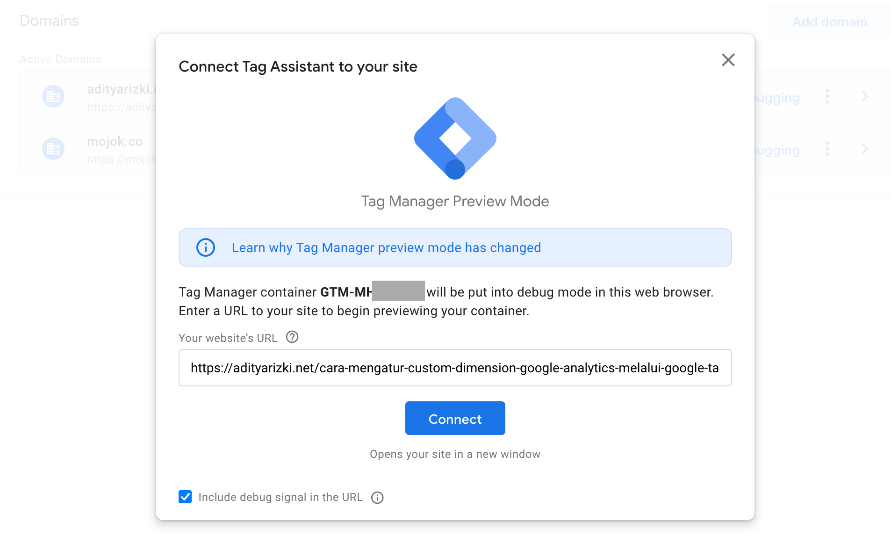891x551 pixels.
Task: Open the more options menu for mojok.co domain
Action: 827,149
